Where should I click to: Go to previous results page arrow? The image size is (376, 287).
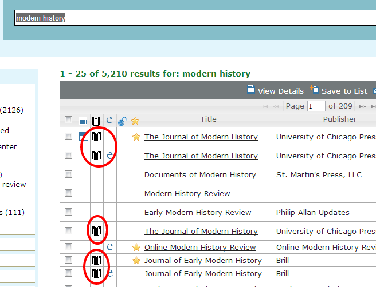coord(276,106)
